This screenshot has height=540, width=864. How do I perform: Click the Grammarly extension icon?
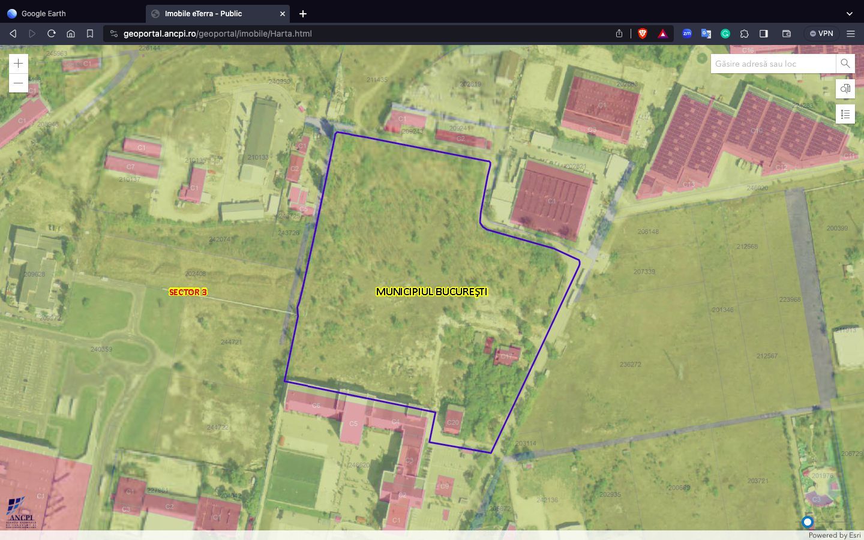click(x=725, y=34)
